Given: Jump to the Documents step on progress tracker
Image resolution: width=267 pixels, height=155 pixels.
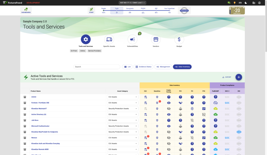Looking at the screenshot, I should click(x=130, y=10).
